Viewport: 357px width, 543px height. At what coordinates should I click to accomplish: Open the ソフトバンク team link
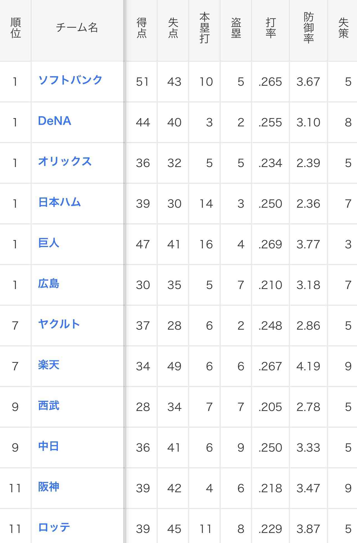(70, 80)
